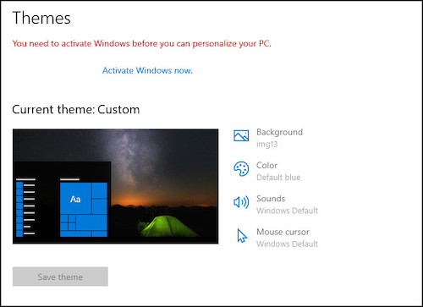This screenshot has width=423, height=307.
Task: Click the 'Current theme: Custom' heading
Action: click(76, 109)
